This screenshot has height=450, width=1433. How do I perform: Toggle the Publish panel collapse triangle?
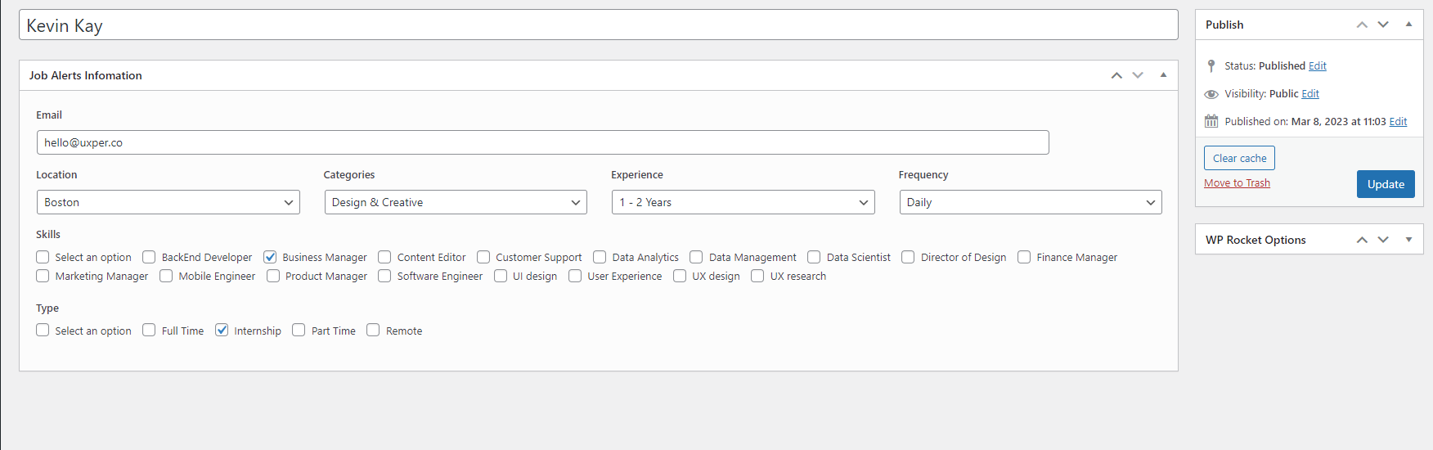(x=1408, y=25)
